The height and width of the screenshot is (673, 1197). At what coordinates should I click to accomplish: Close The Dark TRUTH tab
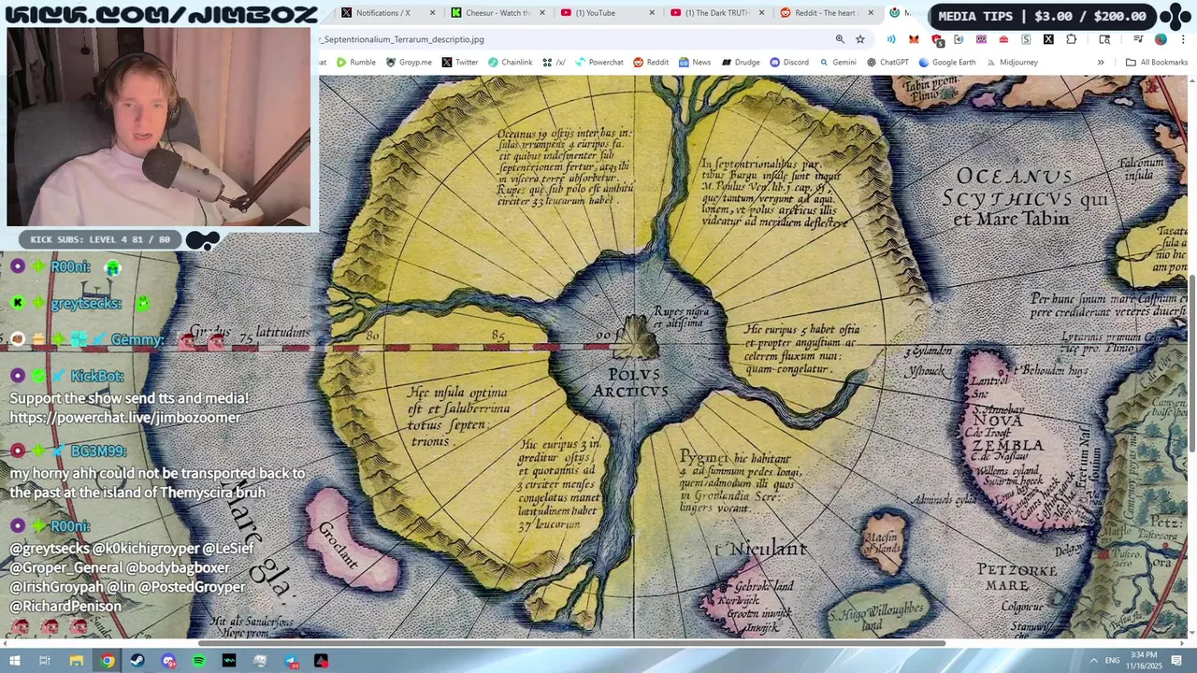(x=761, y=13)
